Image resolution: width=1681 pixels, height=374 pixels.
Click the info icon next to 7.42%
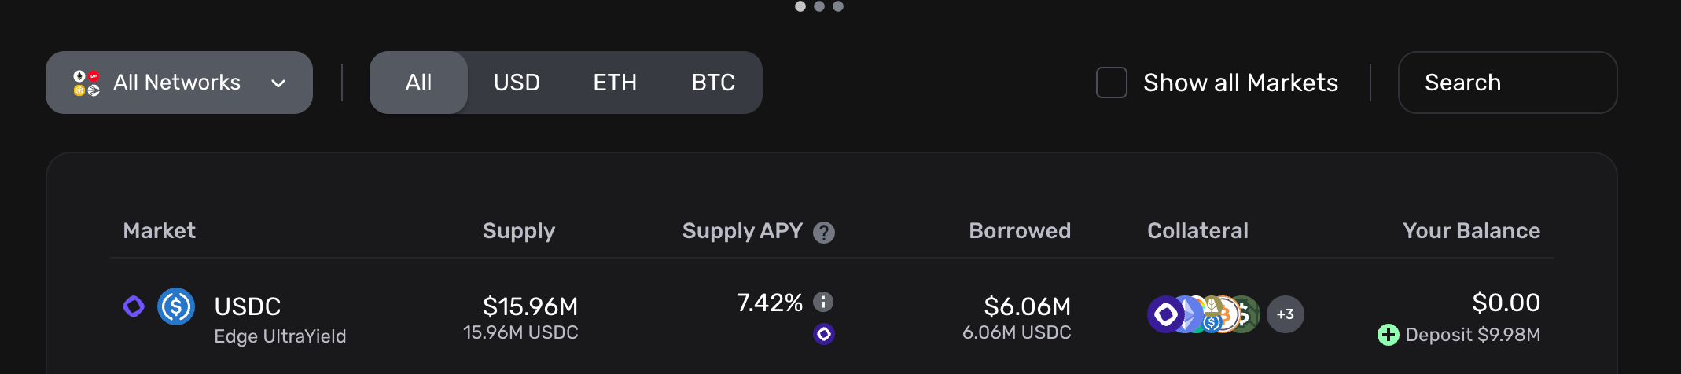coord(823,302)
